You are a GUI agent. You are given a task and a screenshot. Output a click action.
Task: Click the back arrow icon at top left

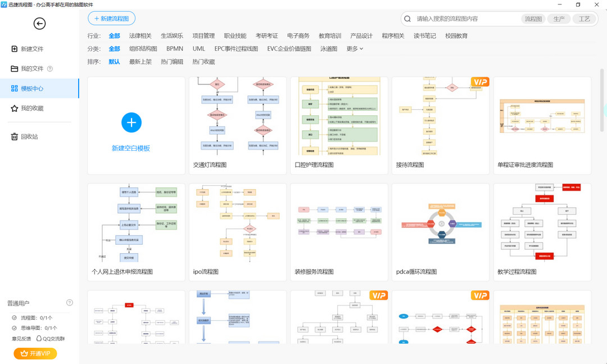[39, 24]
